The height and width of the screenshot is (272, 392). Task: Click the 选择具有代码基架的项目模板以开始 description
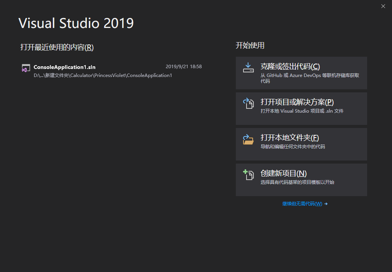(x=297, y=182)
